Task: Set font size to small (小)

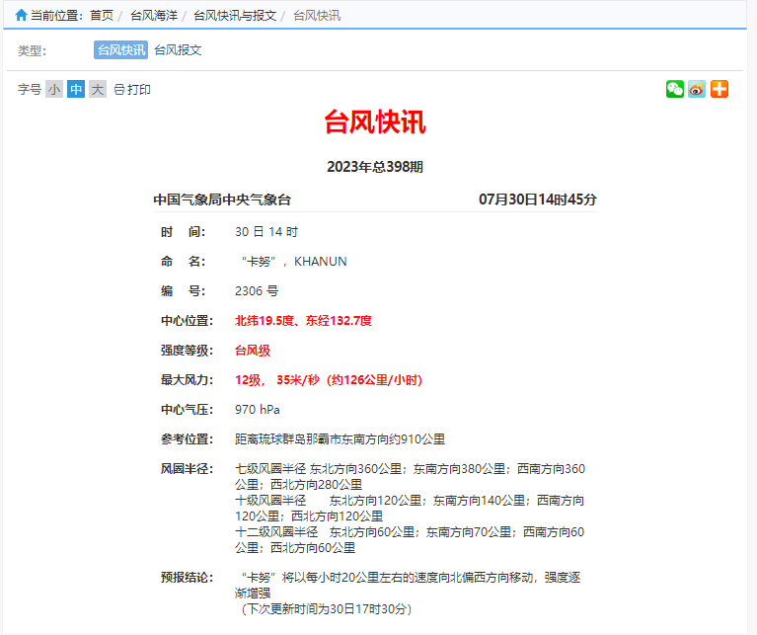Action: (x=54, y=90)
